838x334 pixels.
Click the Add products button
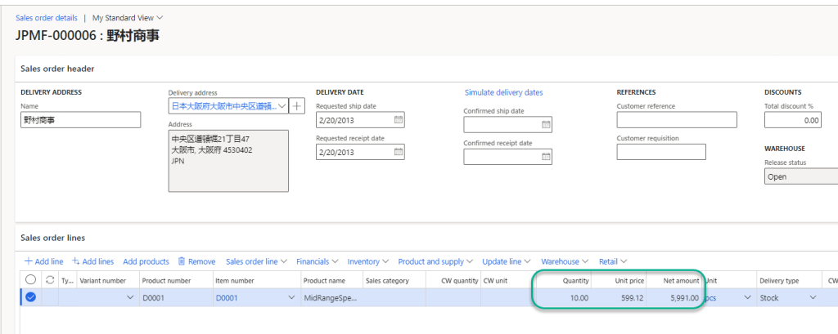pyautogui.click(x=146, y=261)
